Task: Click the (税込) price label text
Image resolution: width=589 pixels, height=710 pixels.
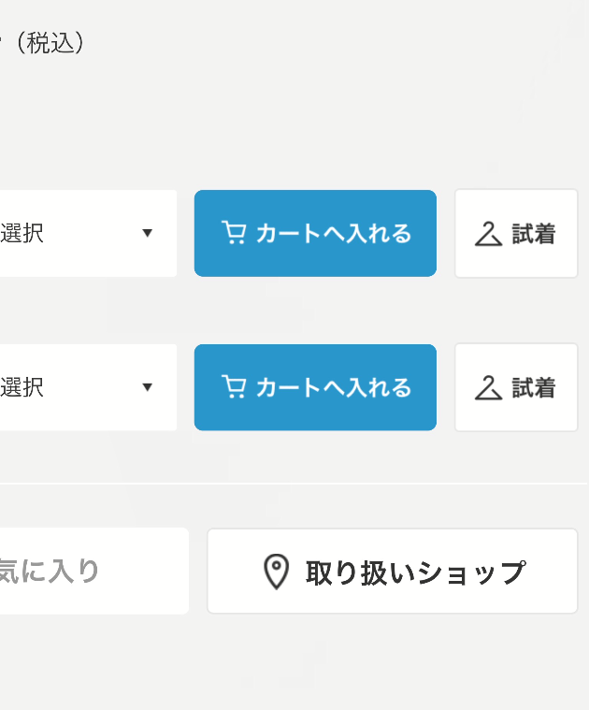Action: coord(50,43)
